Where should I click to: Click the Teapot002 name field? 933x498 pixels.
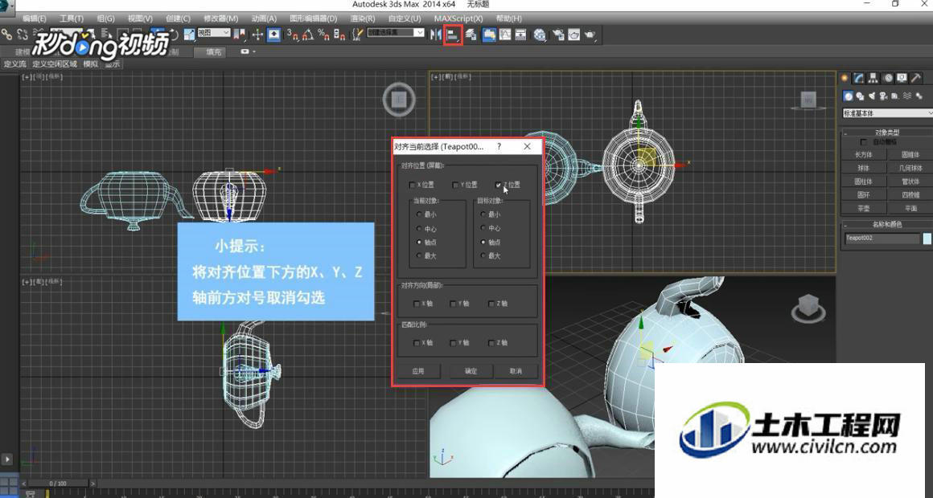(x=882, y=239)
